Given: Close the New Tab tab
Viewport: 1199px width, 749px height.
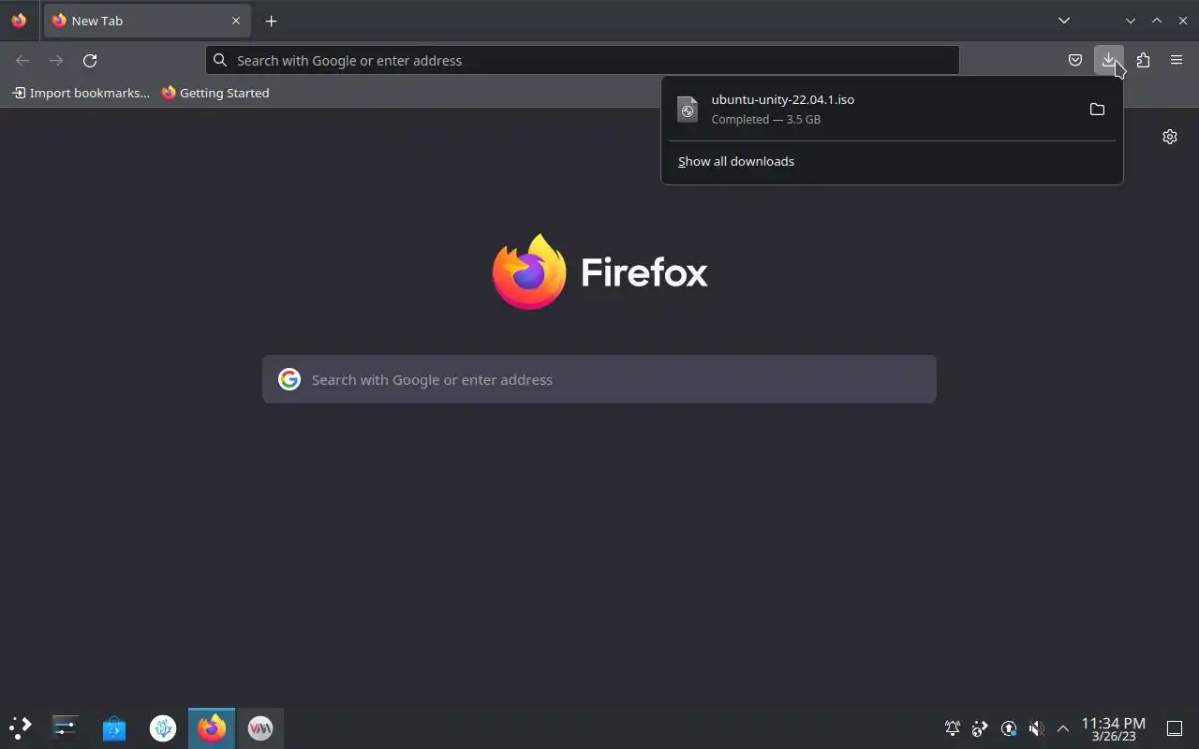Looking at the screenshot, I should click(x=236, y=21).
